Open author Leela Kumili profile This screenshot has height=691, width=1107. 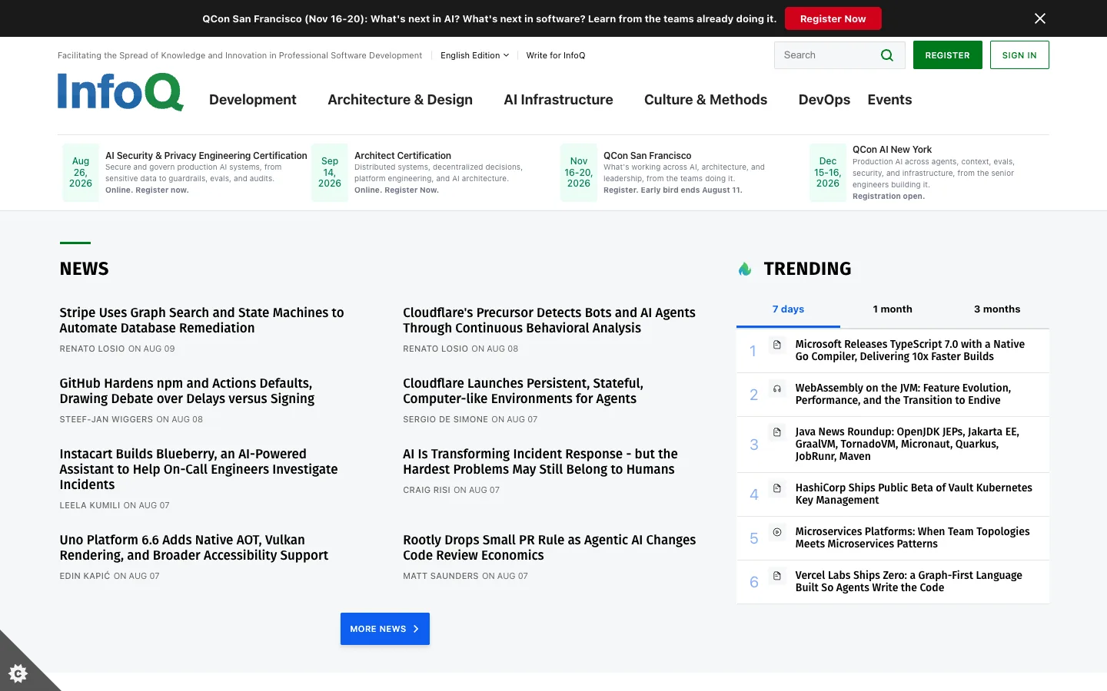(90, 505)
